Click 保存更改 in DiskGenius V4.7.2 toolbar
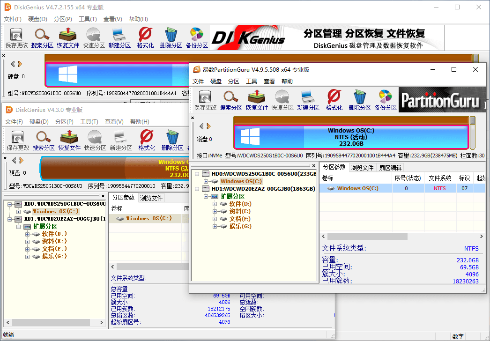The height and width of the screenshot is (341, 490). (16, 38)
